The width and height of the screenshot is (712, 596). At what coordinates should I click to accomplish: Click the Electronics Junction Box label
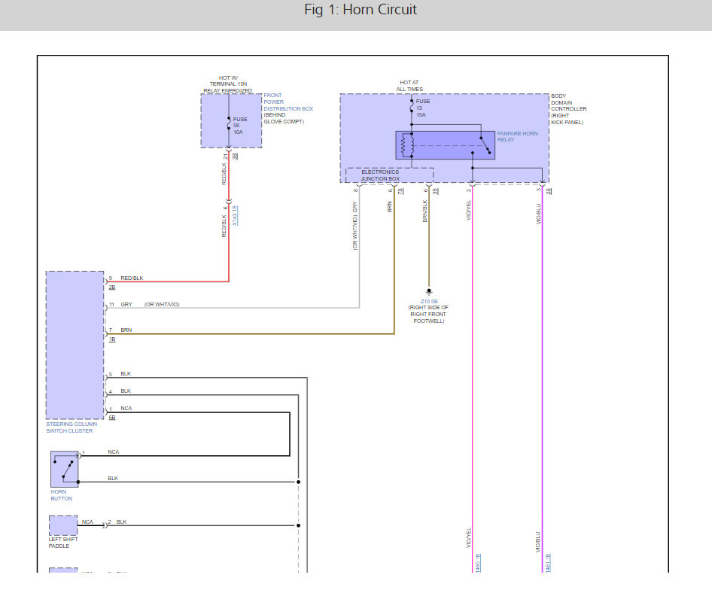pyautogui.click(x=380, y=175)
